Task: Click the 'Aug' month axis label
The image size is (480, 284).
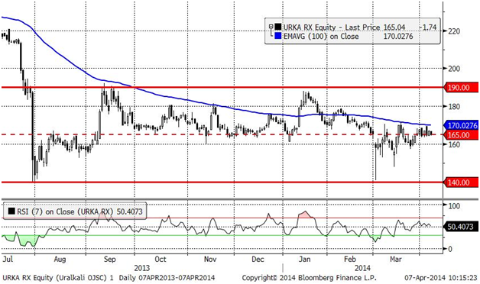Action: click(x=60, y=260)
